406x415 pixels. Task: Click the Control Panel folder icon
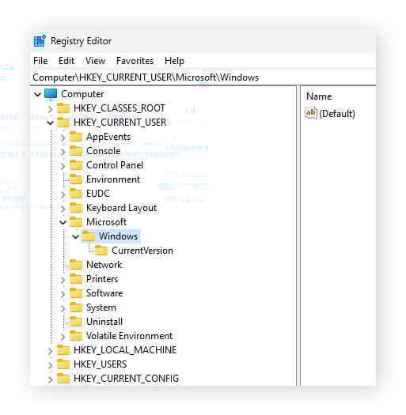(76, 165)
